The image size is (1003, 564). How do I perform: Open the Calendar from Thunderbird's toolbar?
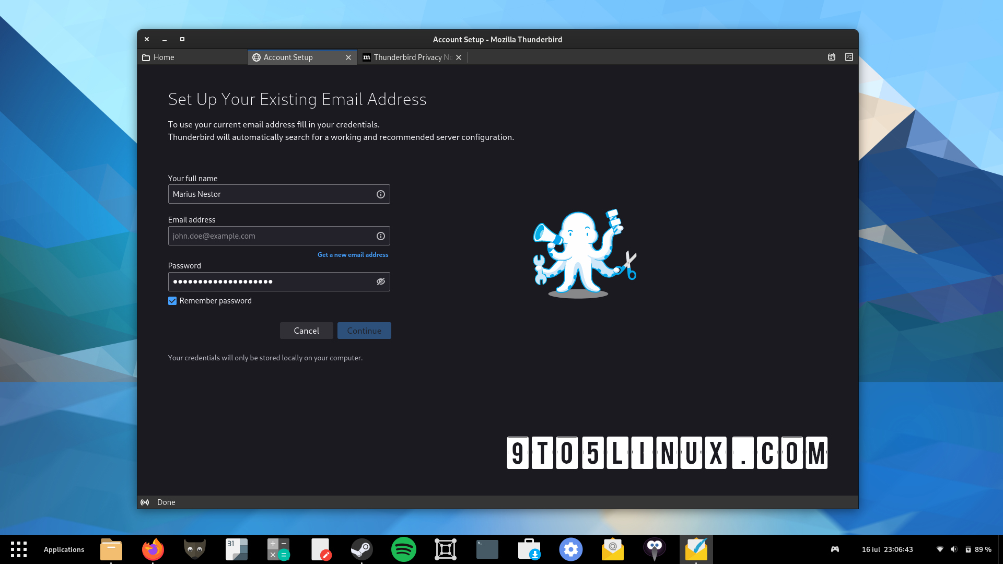pyautogui.click(x=831, y=57)
